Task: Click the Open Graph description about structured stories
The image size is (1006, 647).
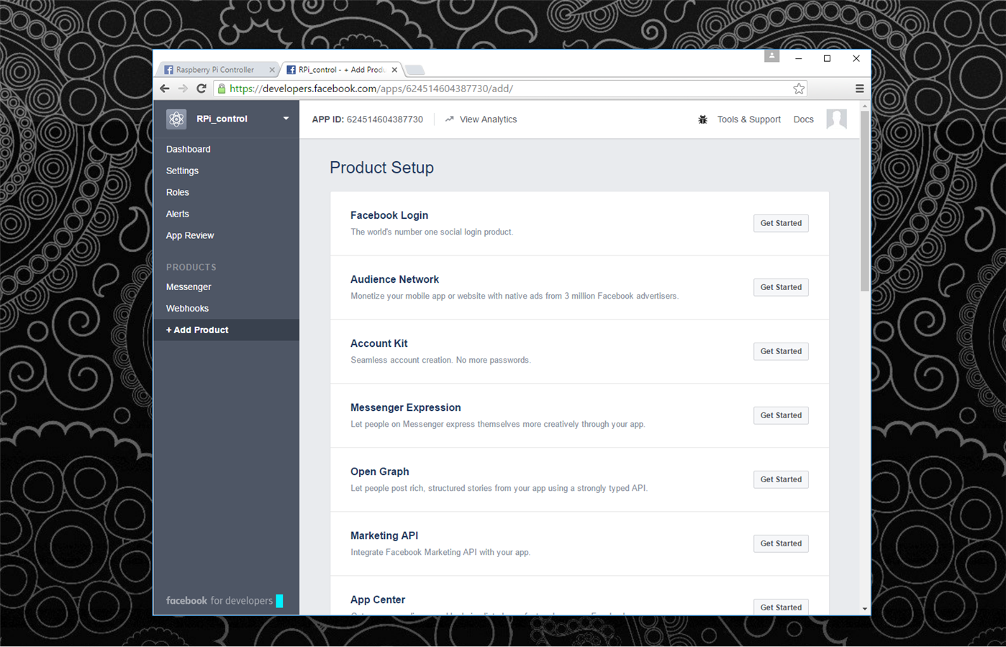Action: coord(499,488)
